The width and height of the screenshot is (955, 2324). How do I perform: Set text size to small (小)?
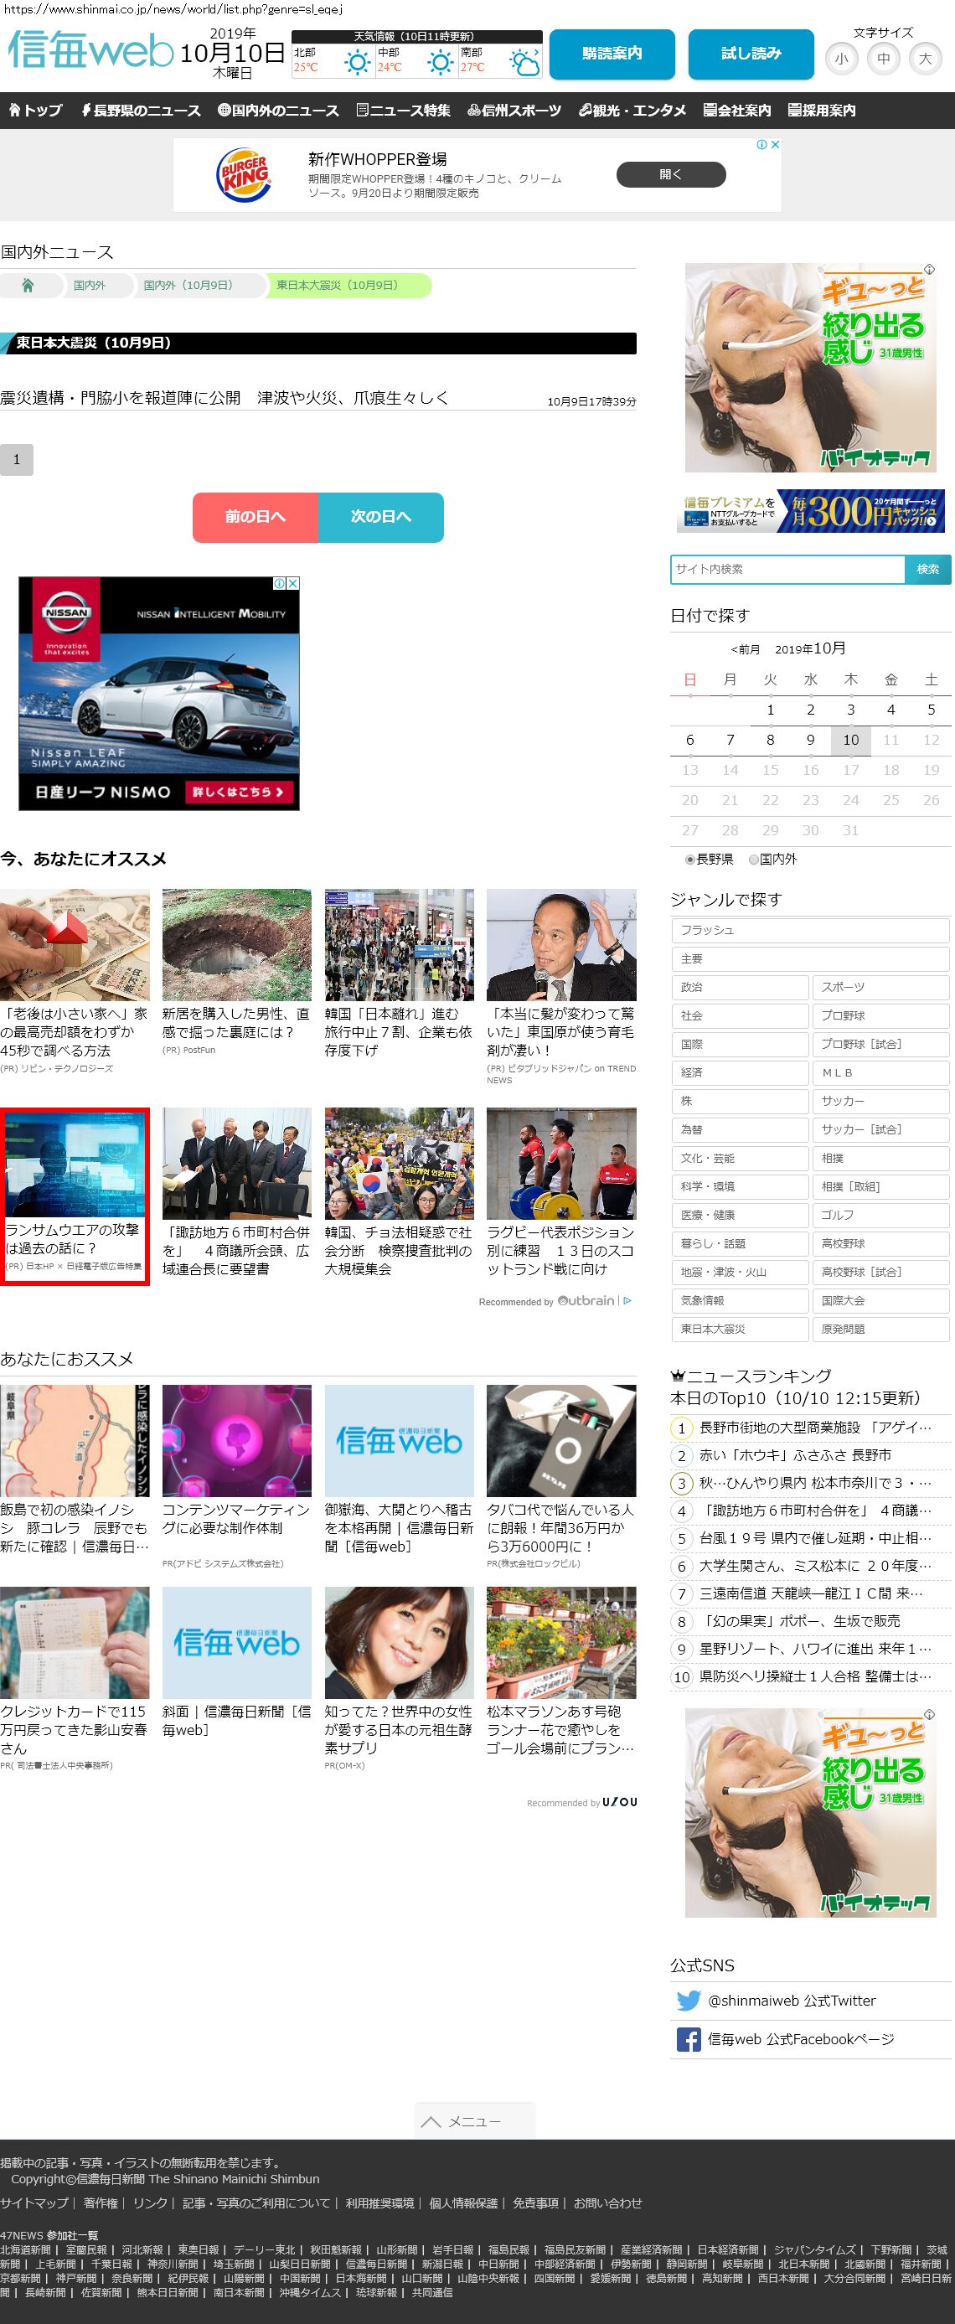pos(841,59)
